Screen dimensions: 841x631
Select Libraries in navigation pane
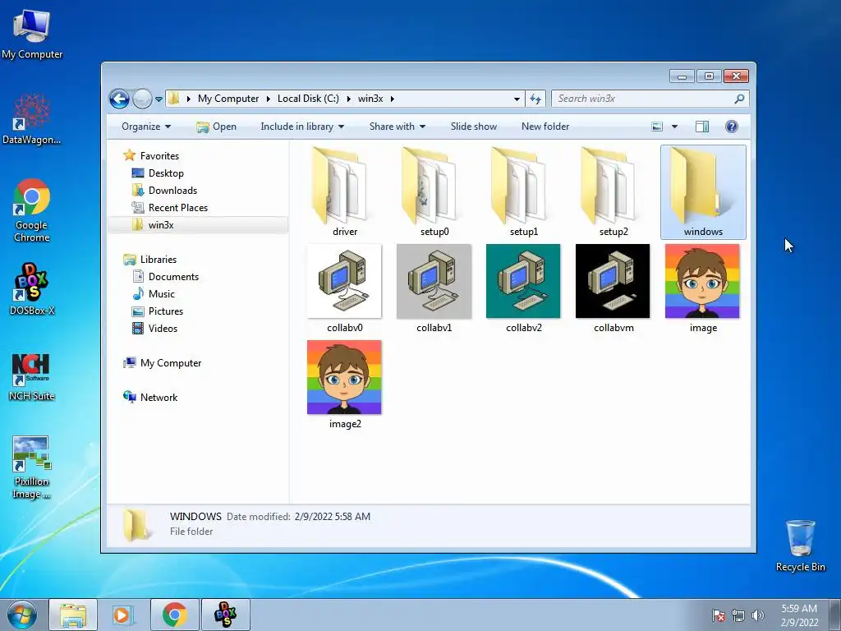149,259
